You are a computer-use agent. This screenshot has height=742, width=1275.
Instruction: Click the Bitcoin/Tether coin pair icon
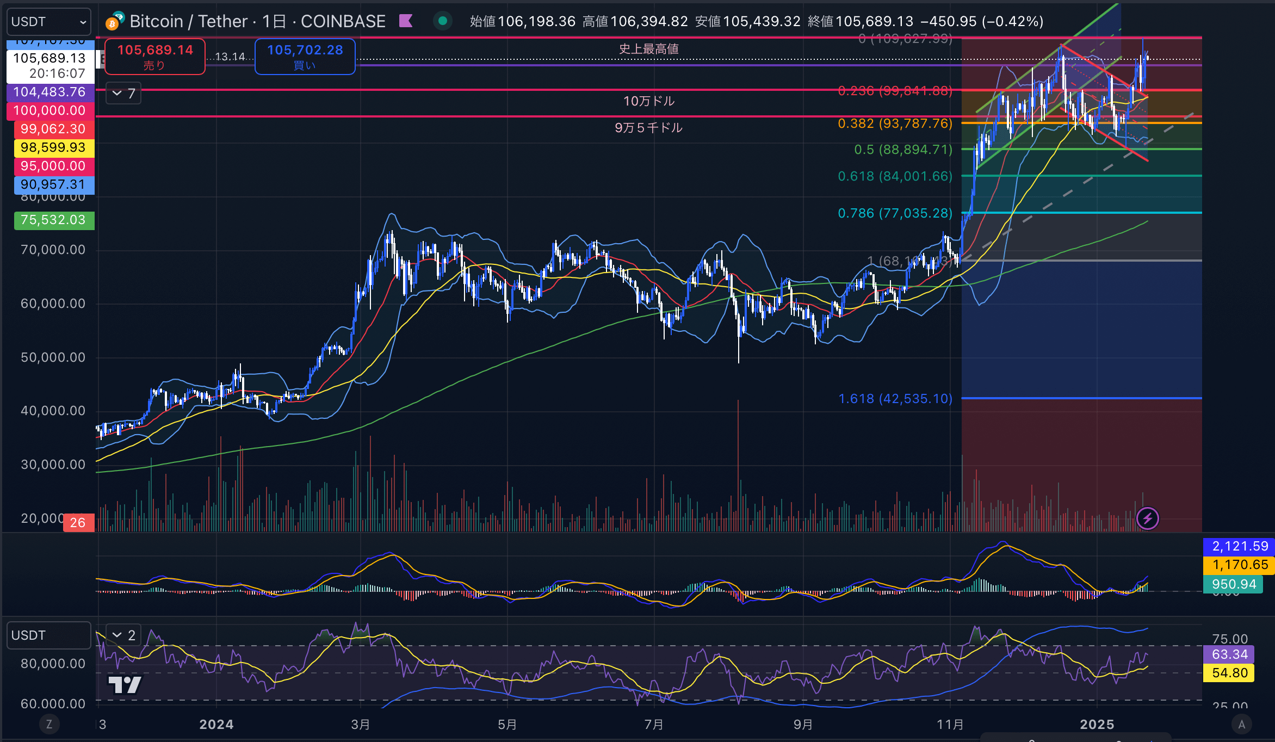(x=115, y=21)
